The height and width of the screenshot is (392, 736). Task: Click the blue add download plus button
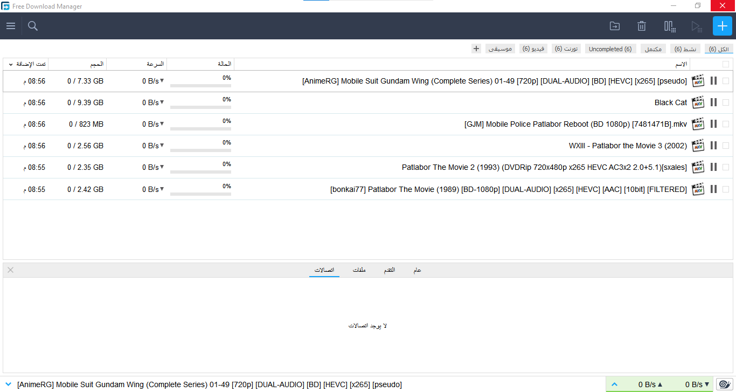[723, 26]
